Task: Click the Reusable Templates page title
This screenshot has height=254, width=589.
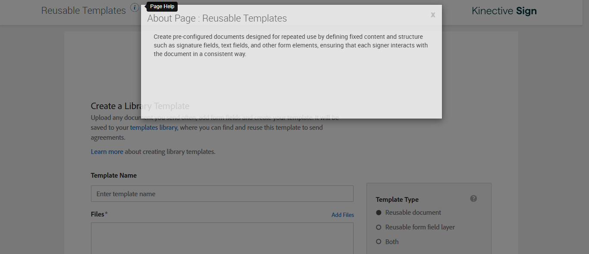Action: pyautogui.click(x=83, y=10)
